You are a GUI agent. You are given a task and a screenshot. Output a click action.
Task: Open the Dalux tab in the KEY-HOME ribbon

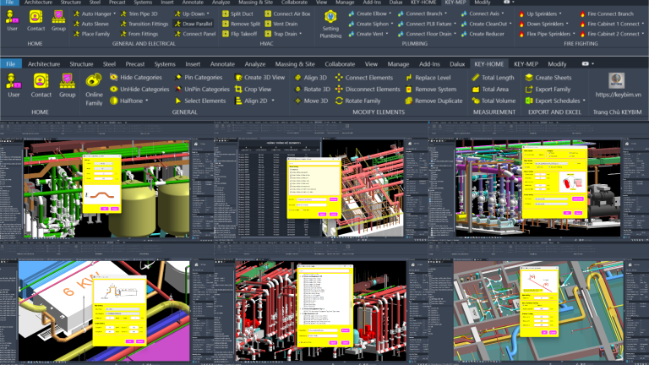click(x=457, y=64)
